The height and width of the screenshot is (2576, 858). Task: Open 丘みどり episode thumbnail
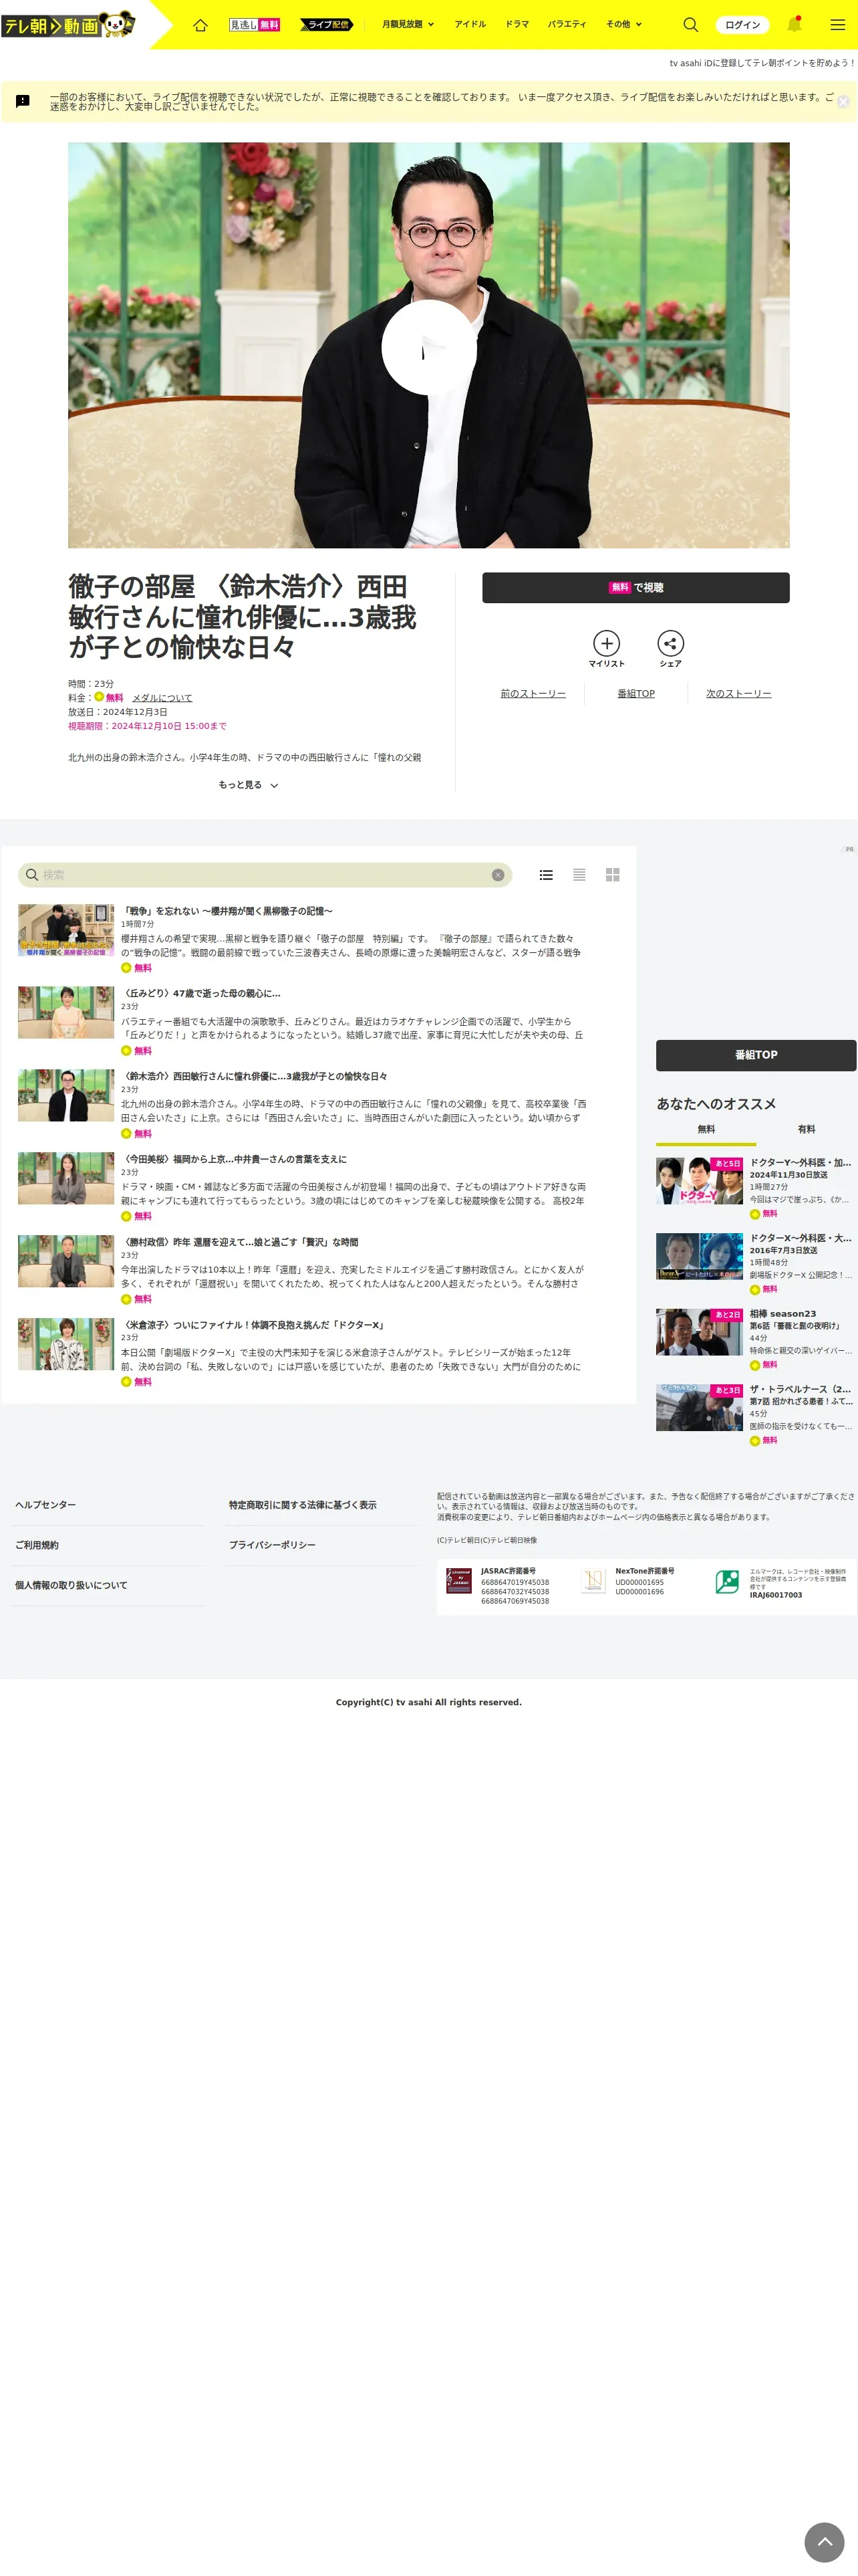[66, 1013]
